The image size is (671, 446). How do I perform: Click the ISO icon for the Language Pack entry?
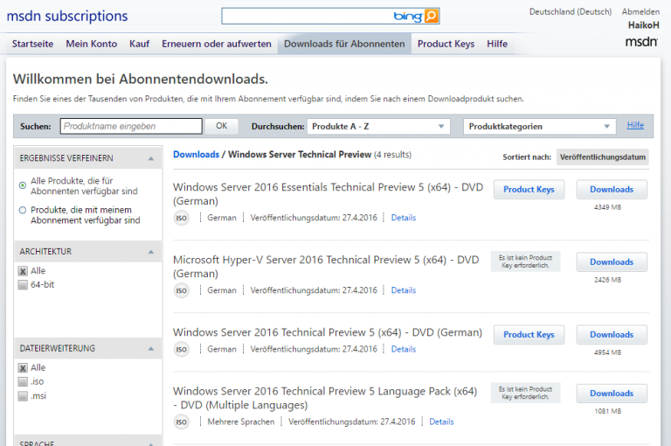click(x=182, y=422)
